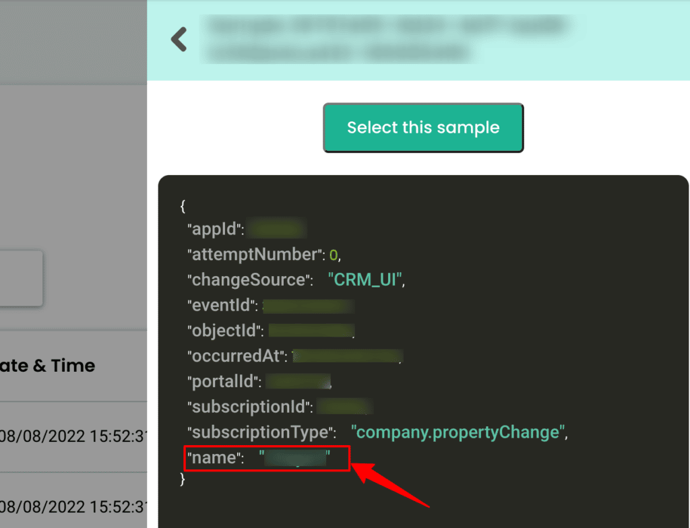Select the "appId" key in JSON

(215, 229)
